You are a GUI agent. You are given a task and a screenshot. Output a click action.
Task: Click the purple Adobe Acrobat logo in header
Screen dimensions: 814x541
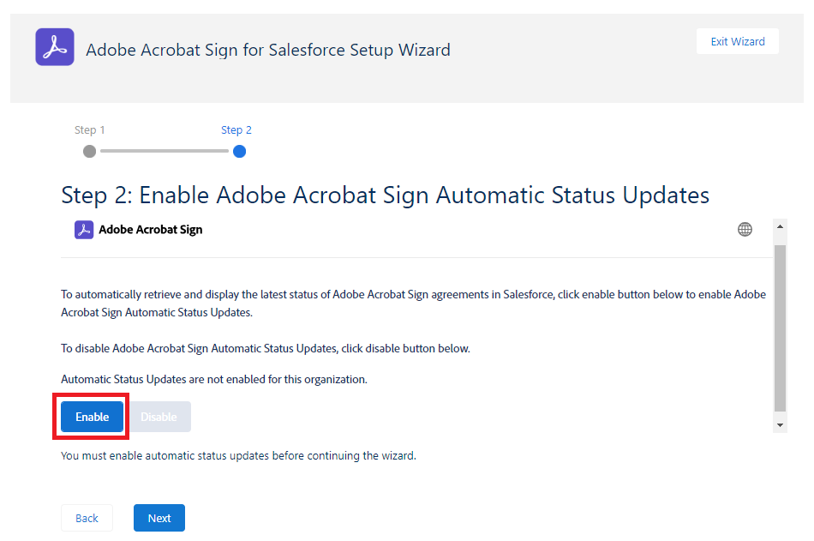[55, 47]
